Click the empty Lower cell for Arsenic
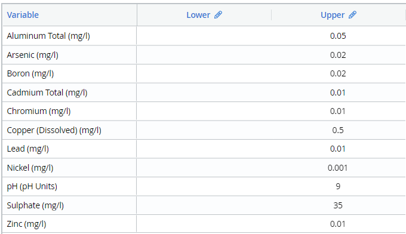 tap(204, 55)
